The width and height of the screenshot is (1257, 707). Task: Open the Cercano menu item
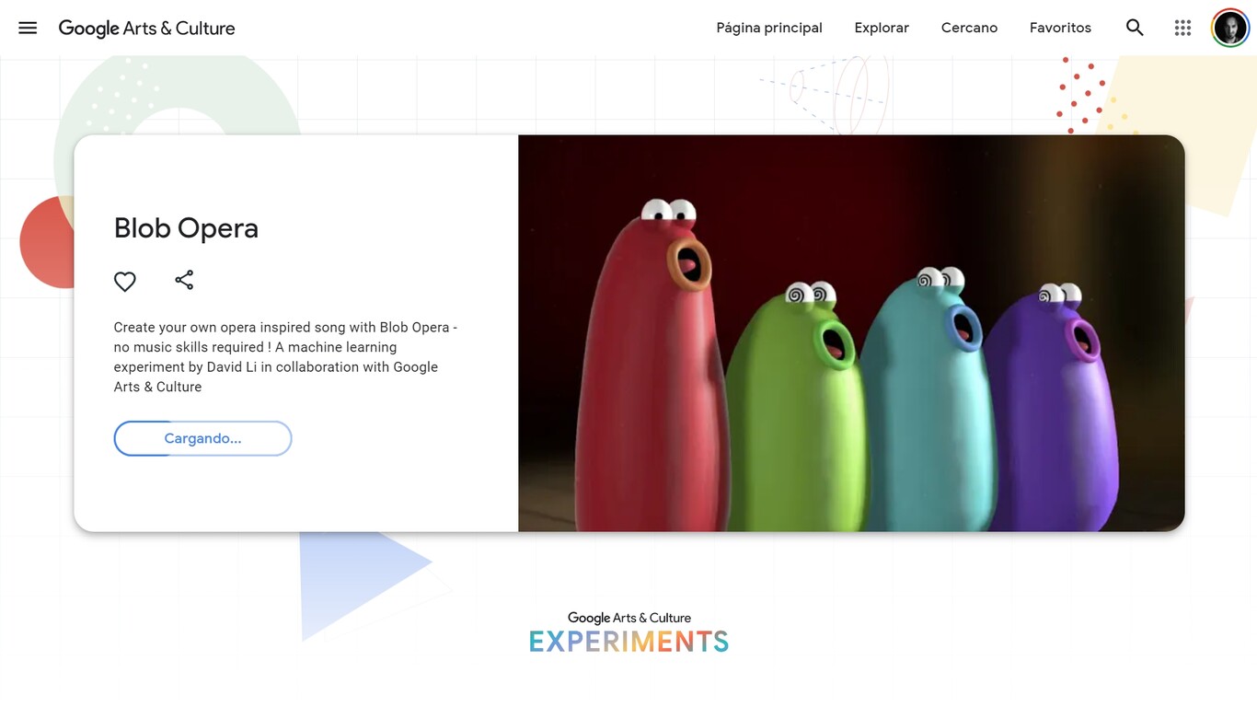tap(969, 28)
